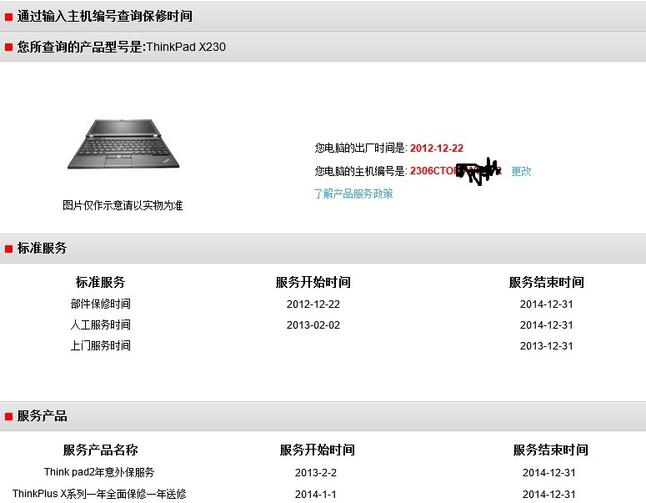Select the 人工服务时间 row label
Viewport: 646px width, 503px height.
pyautogui.click(x=100, y=325)
